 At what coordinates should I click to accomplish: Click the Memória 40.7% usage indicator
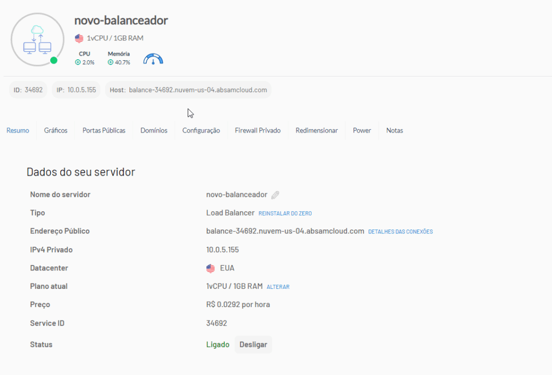(119, 59)
